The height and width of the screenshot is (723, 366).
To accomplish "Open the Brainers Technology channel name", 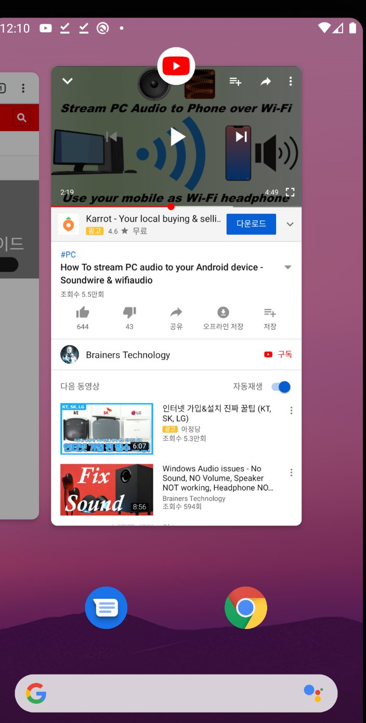I will click(x=128, y=355).
